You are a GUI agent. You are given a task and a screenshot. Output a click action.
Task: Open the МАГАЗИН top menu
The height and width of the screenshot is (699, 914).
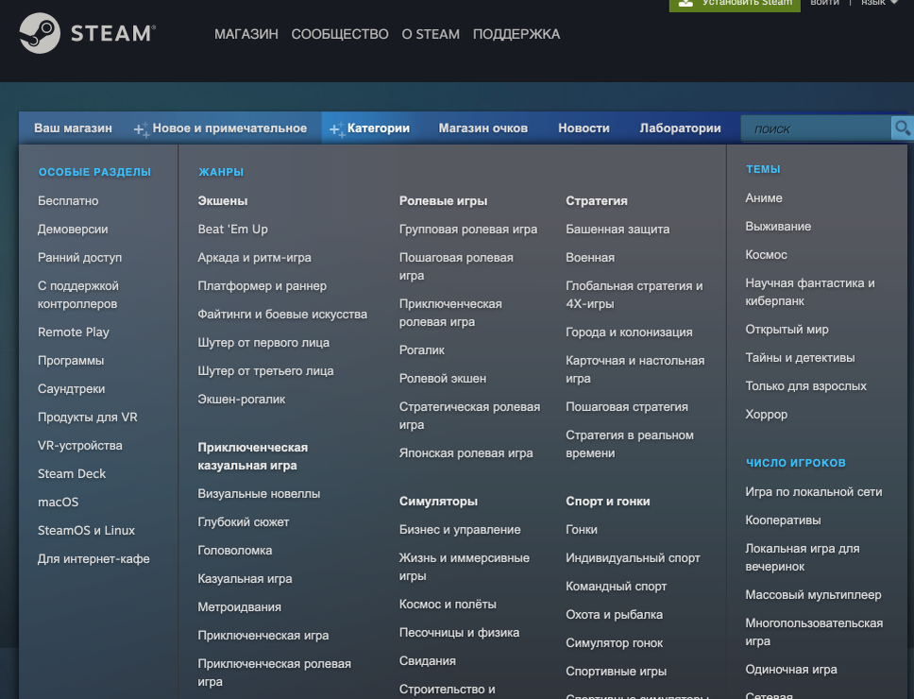point(246,34)
